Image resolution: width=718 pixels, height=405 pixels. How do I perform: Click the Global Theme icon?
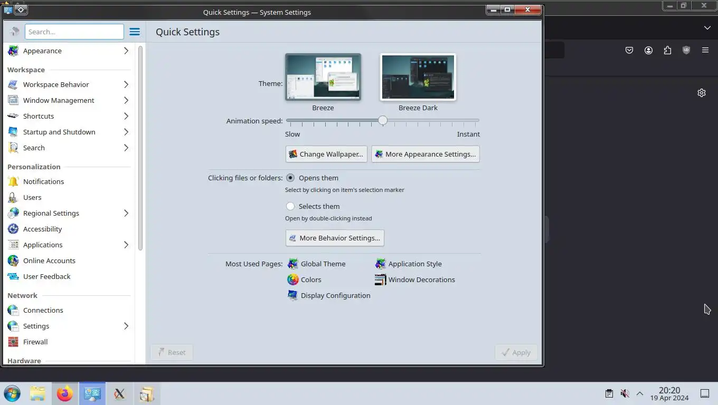tap(292, 264)
